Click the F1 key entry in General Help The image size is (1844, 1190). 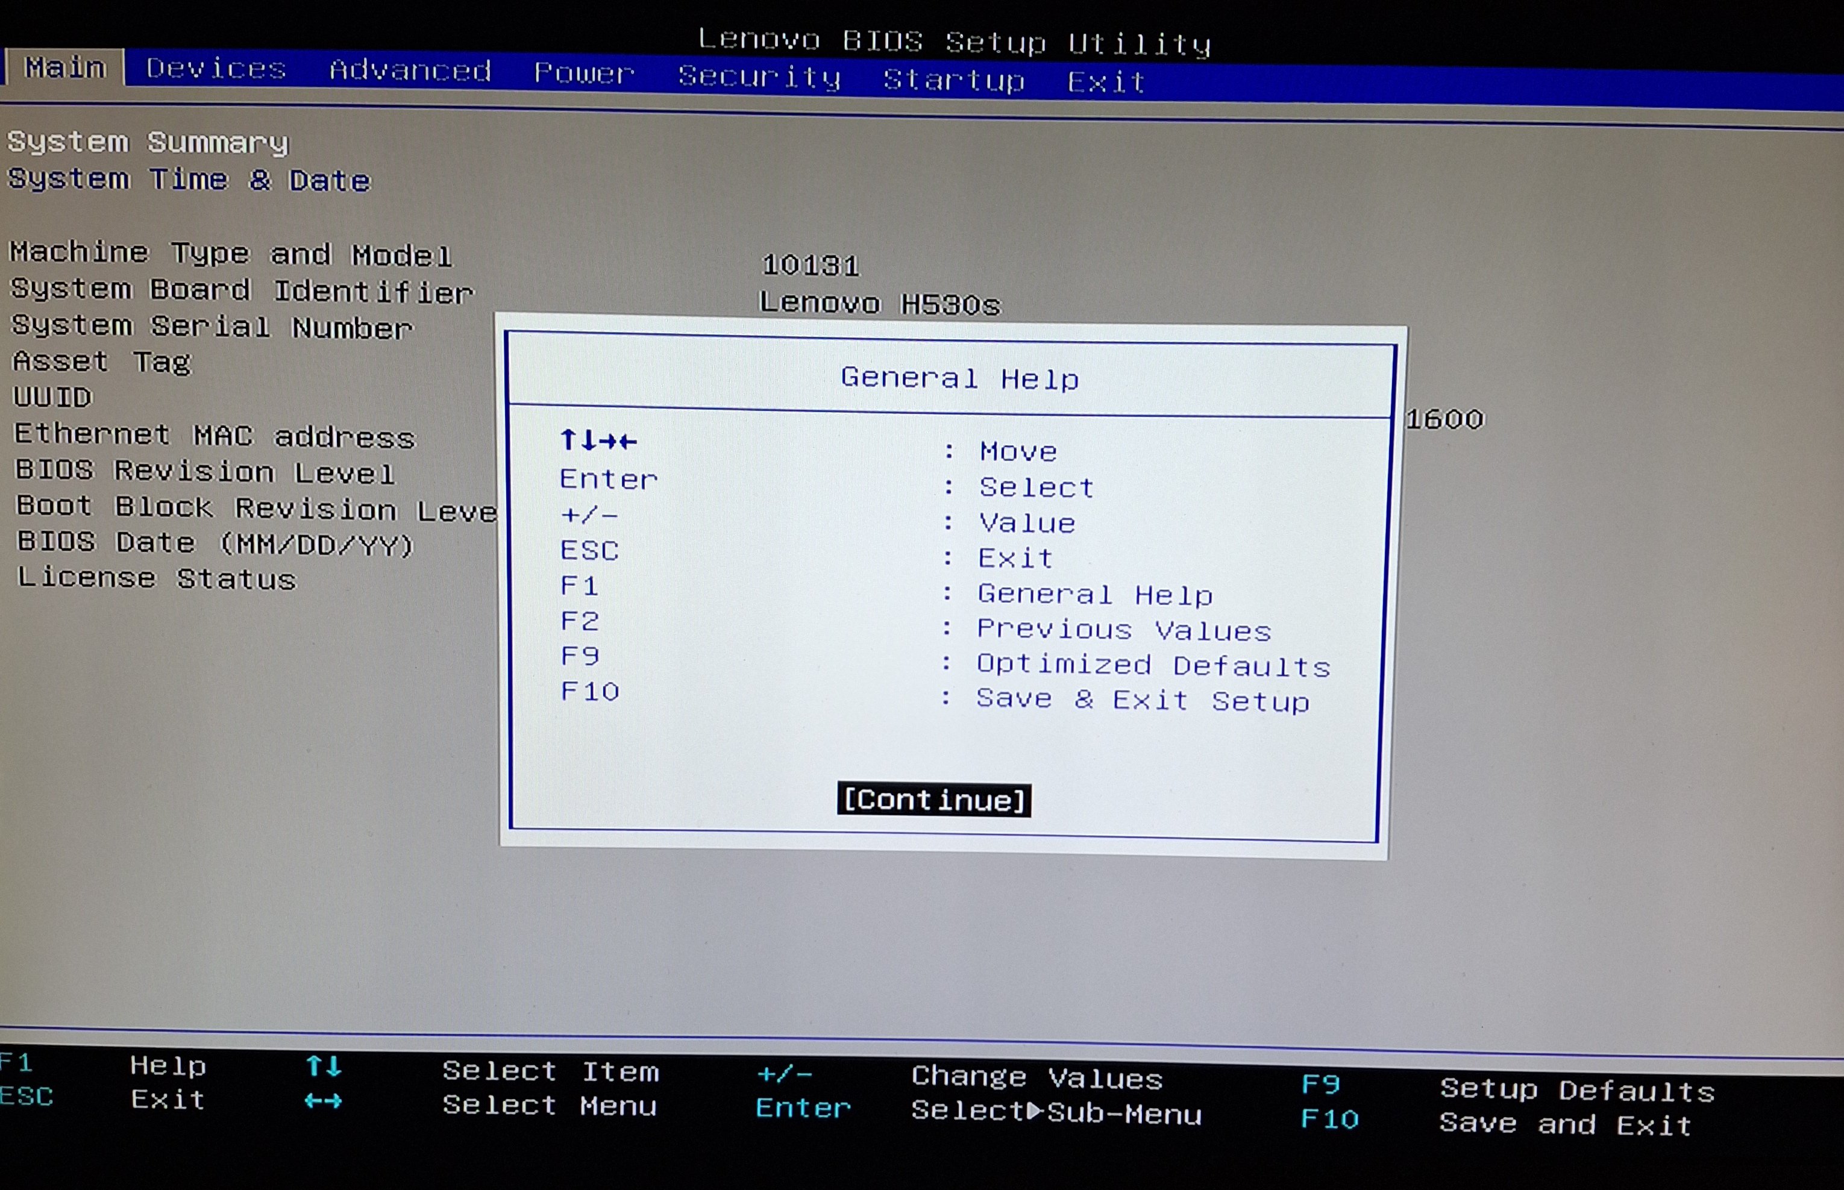[579, 586]
